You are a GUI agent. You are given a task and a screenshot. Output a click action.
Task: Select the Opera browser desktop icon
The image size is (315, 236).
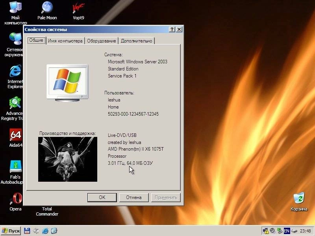tap(16, 199)
